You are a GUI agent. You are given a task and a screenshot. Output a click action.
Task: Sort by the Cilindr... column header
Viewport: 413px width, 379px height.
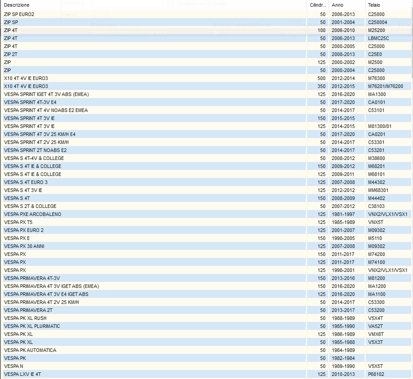click(318, 5)
